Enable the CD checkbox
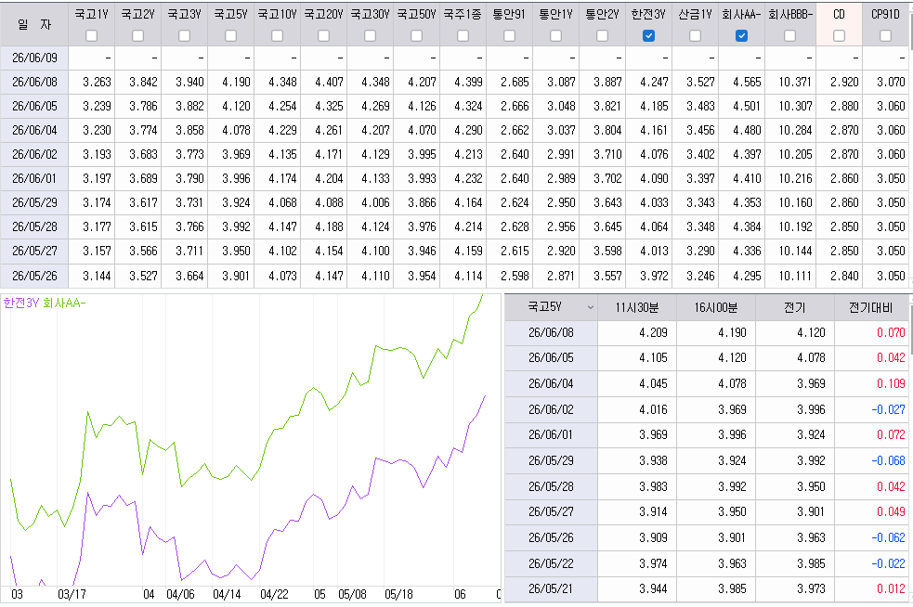 point(839,36)
